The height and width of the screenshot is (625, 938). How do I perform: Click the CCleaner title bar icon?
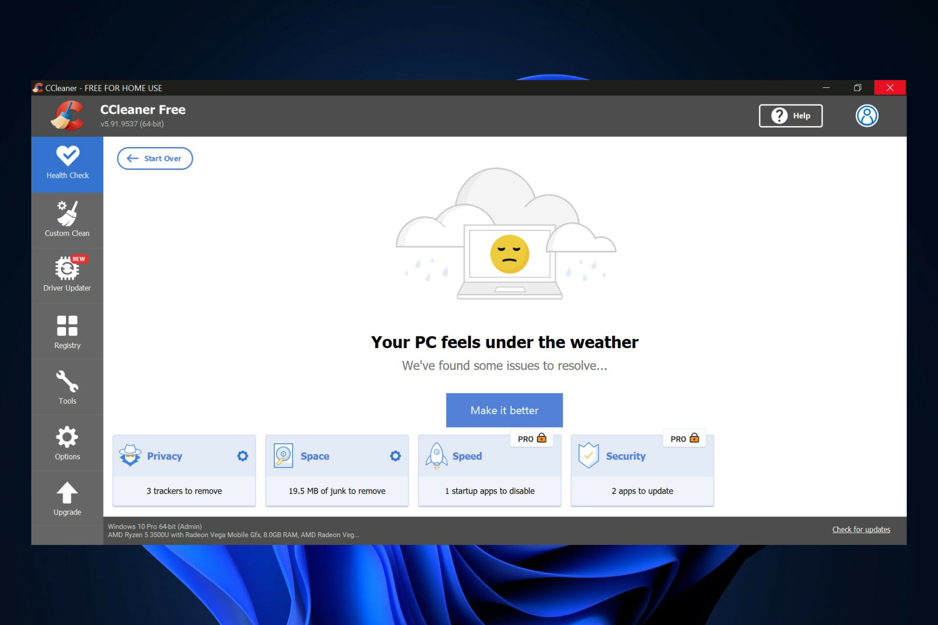(38, 88)
